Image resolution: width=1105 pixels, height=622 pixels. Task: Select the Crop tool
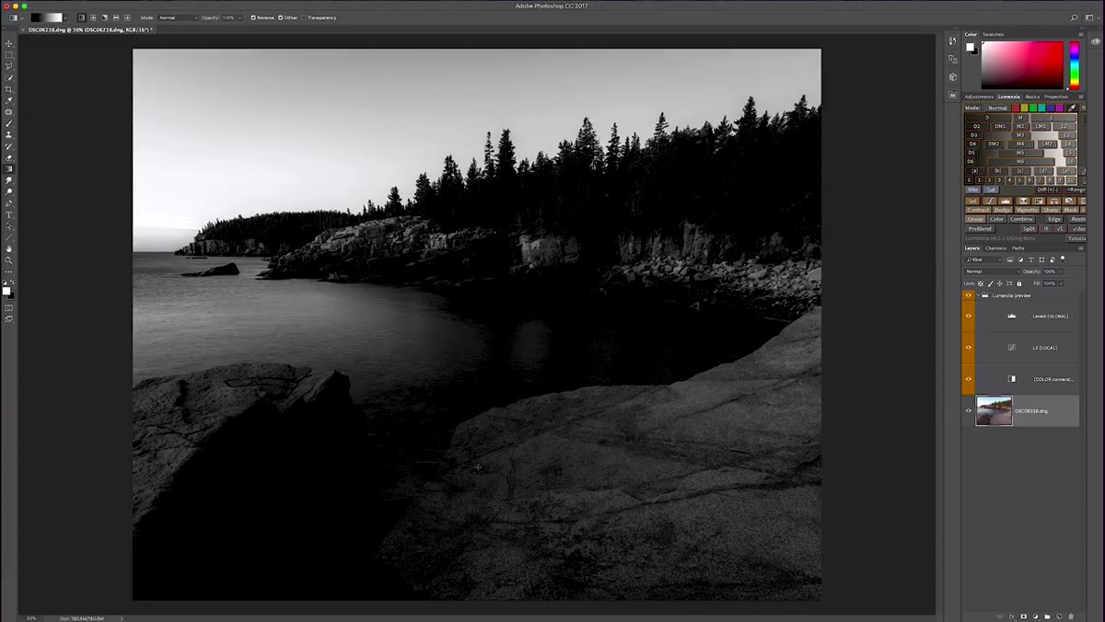[x=9, y=89]
